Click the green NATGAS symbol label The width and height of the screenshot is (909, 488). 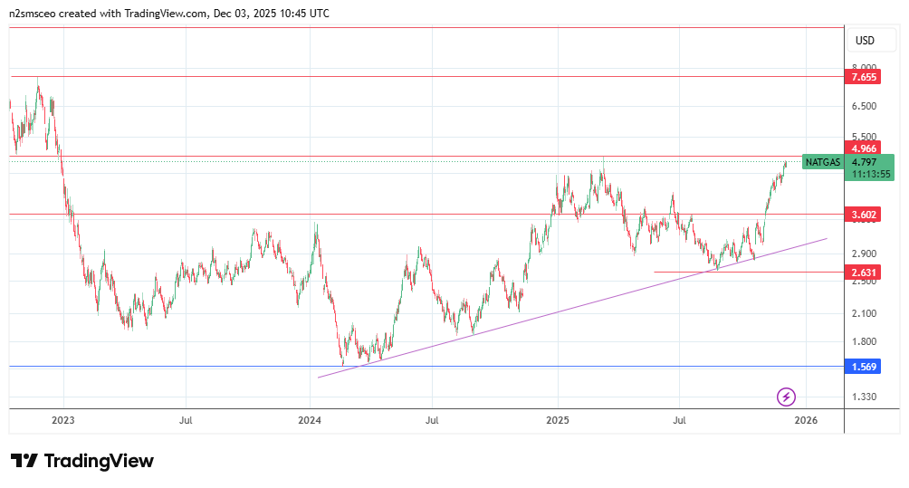[822, 162]
